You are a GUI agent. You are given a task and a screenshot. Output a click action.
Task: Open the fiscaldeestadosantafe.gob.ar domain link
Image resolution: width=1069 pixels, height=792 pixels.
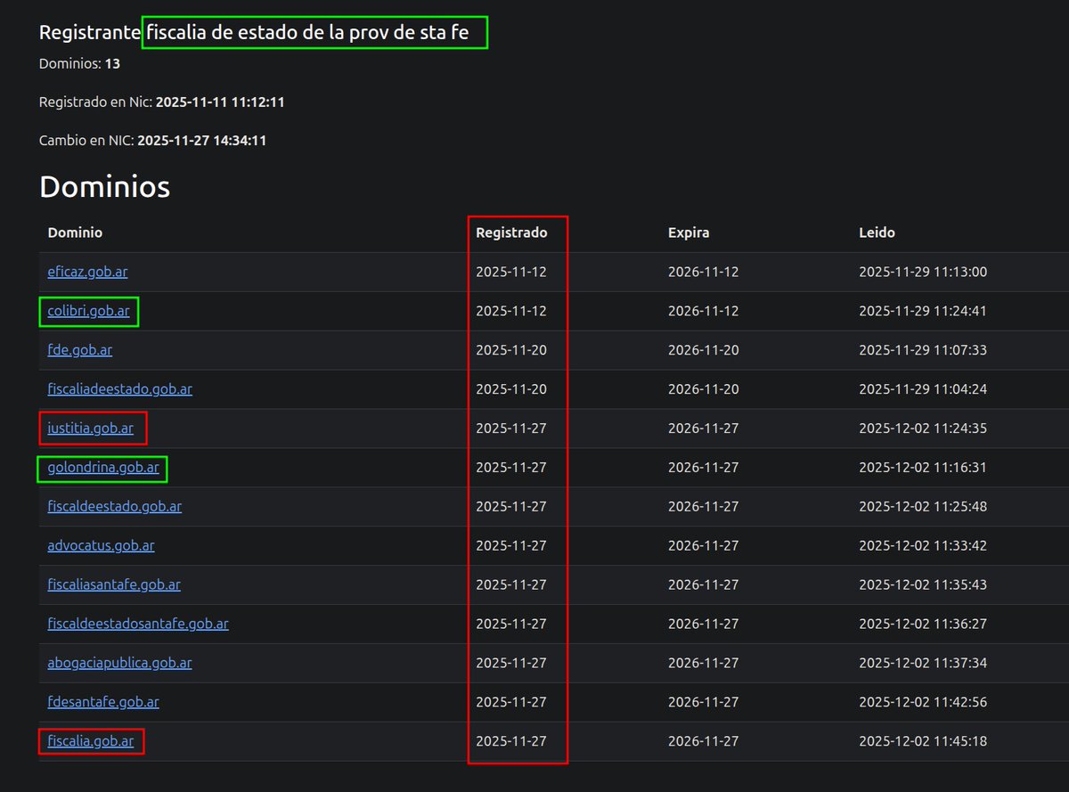[x=138, y=624]
